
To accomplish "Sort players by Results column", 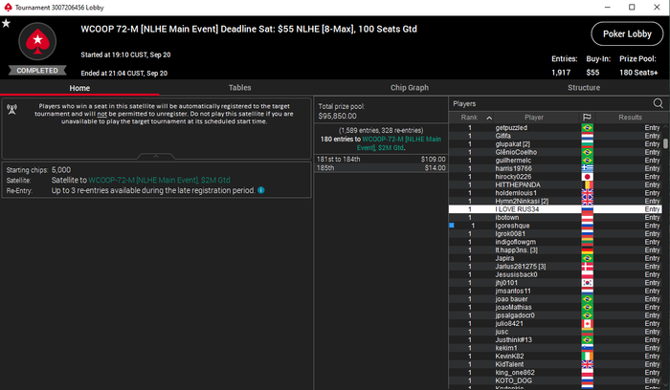I will pos(630,118).
